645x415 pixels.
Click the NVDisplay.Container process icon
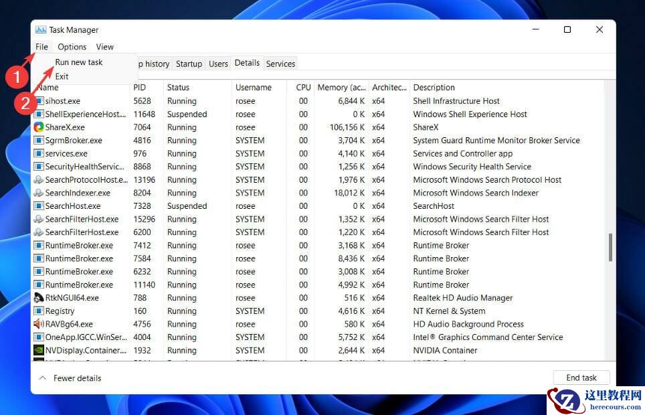click(39, 350)
